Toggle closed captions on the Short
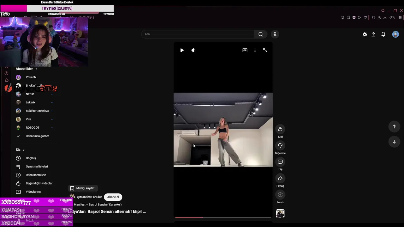Viewport: 404px width, 227px height. point(245,50)
